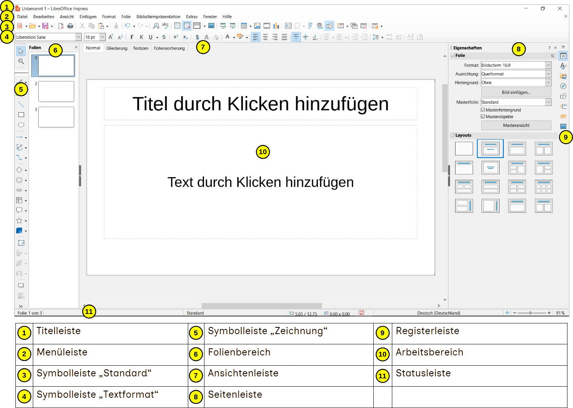573x408 pixels.
Task: Run the spelling check
Action: [x=165, y=26]
